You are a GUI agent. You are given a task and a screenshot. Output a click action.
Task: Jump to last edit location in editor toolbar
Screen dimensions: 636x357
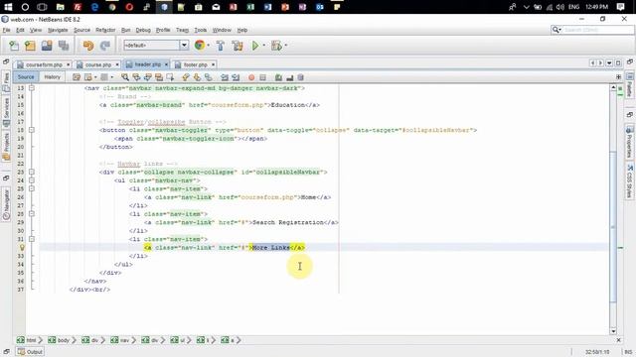pos(77,77)
